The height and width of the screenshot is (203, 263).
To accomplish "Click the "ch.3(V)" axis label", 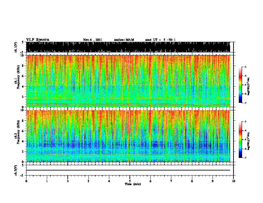I will tap(16, 170).
